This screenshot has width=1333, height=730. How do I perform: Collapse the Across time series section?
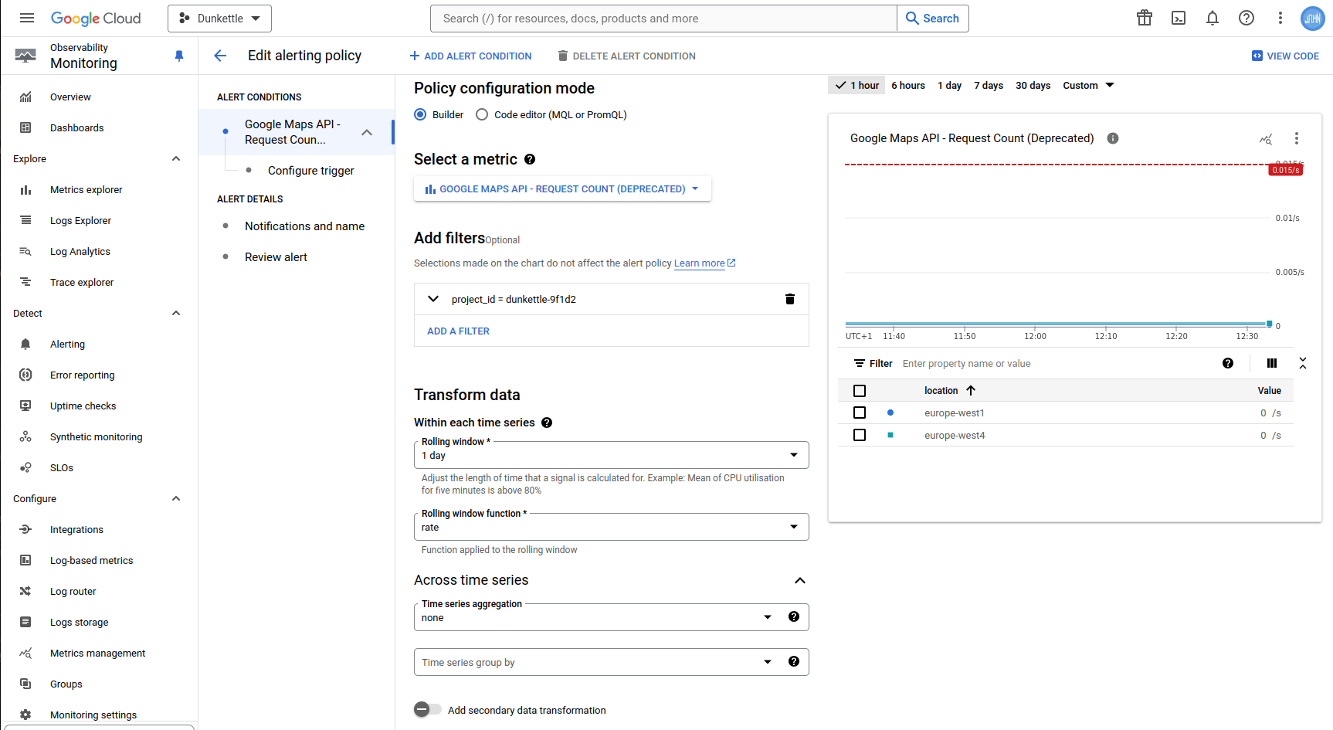(x=799, y=580)
